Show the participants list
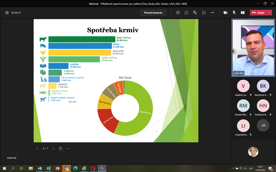Viewport: 276px width, 172px height. [x=178, y=13]
